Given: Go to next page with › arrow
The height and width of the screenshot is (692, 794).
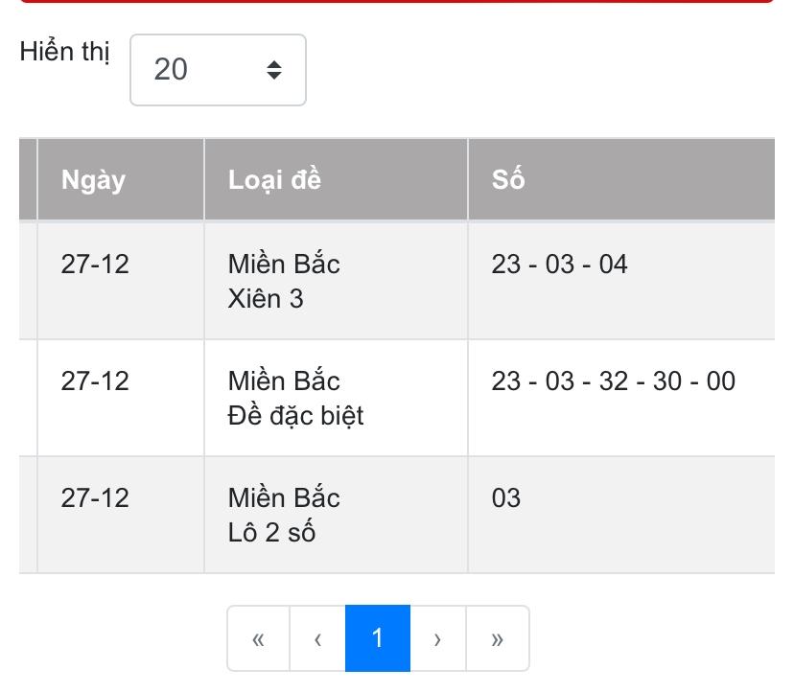Looking at the screenshot, I should tap(437, 639).
